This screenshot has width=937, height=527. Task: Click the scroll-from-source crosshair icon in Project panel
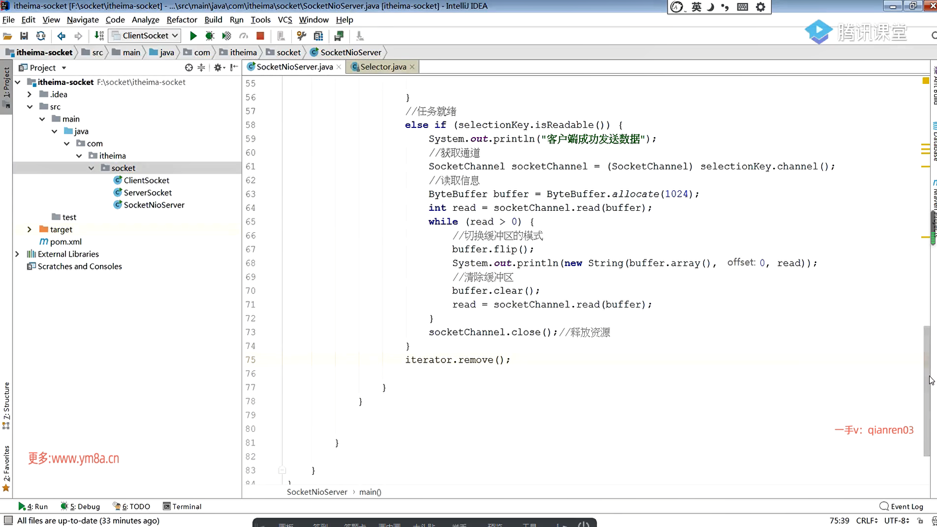[x=189, y=67]
